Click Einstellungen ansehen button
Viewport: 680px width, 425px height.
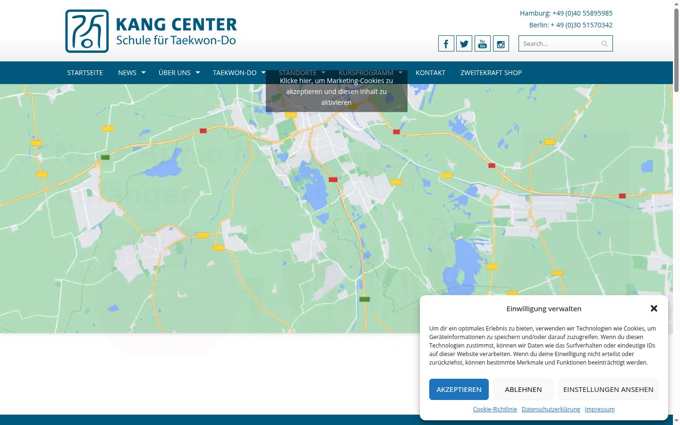(x=608, y=389)
